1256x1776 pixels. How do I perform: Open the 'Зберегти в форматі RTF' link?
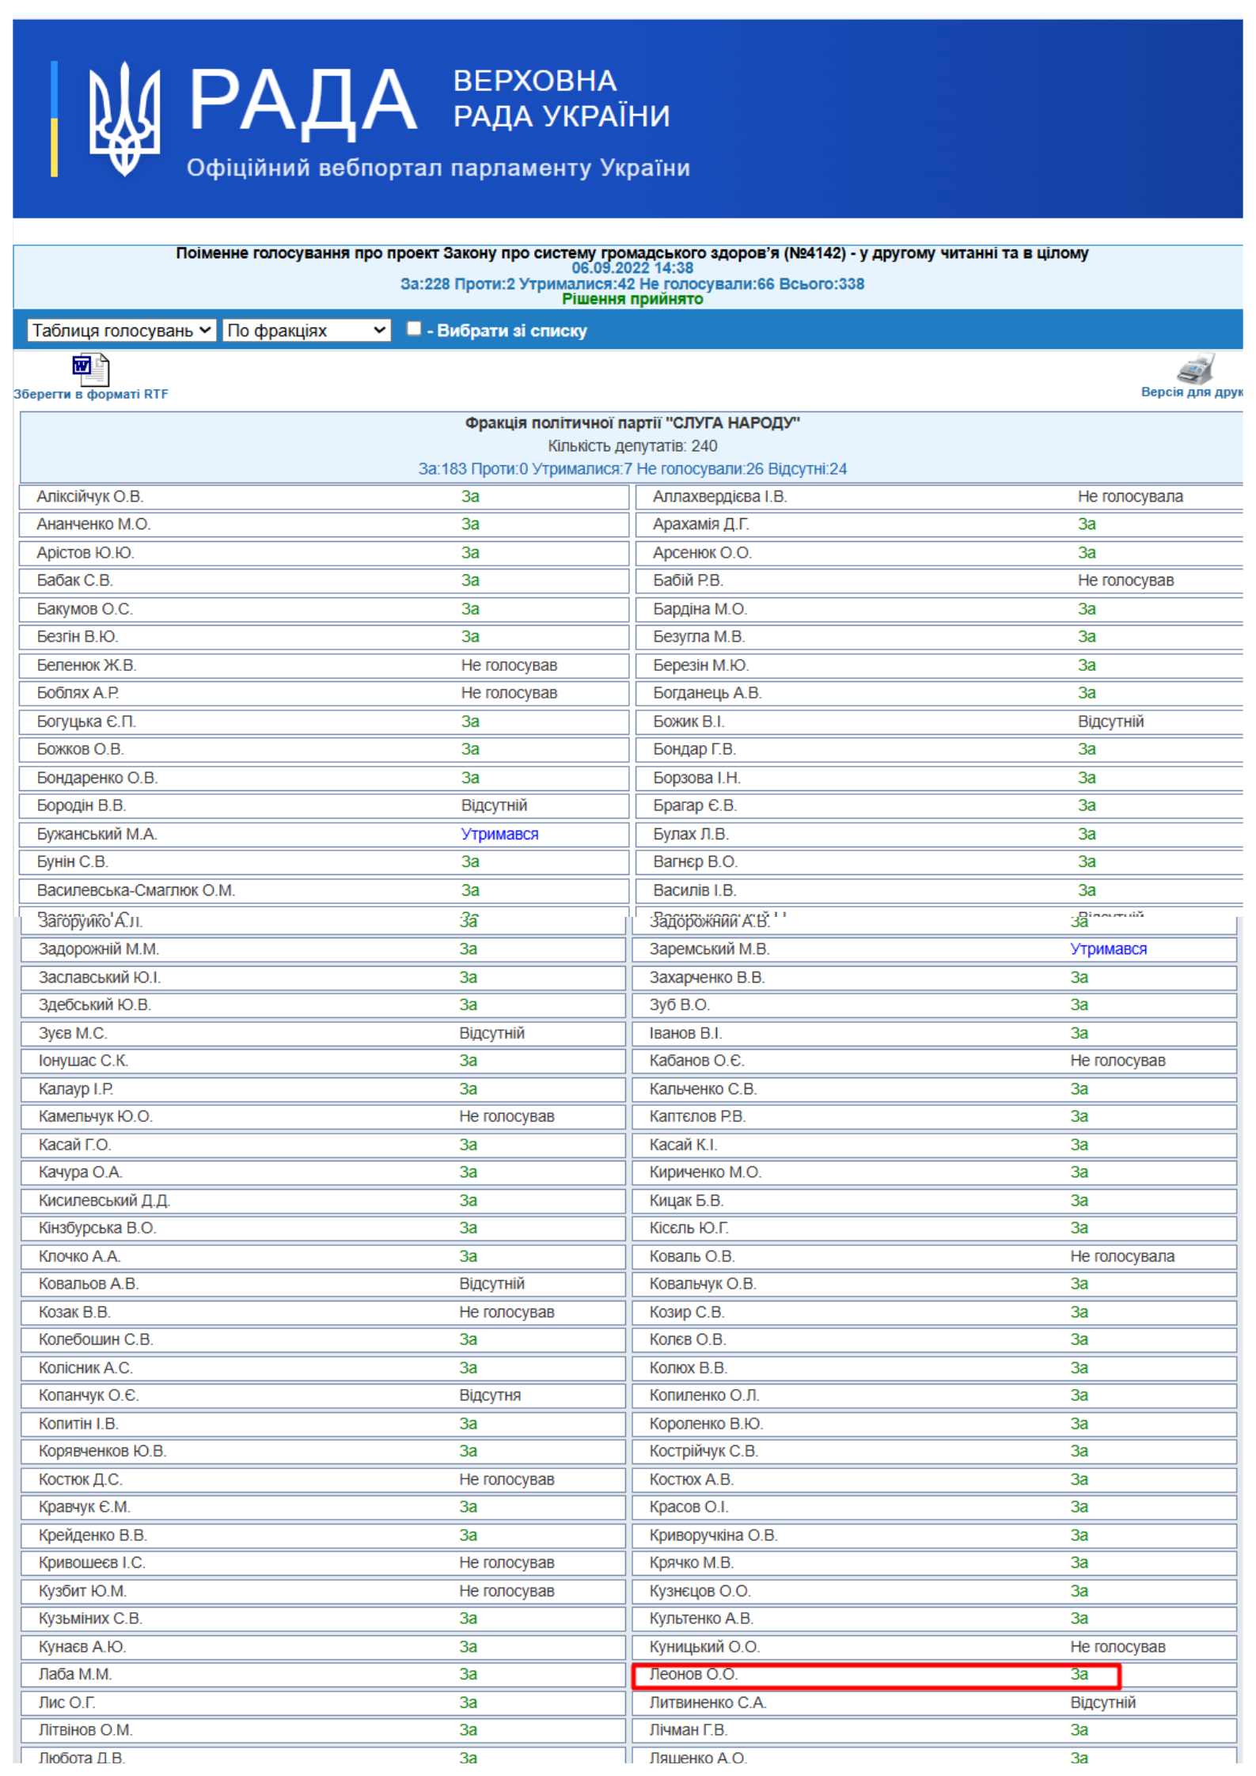tap(91, 394)
